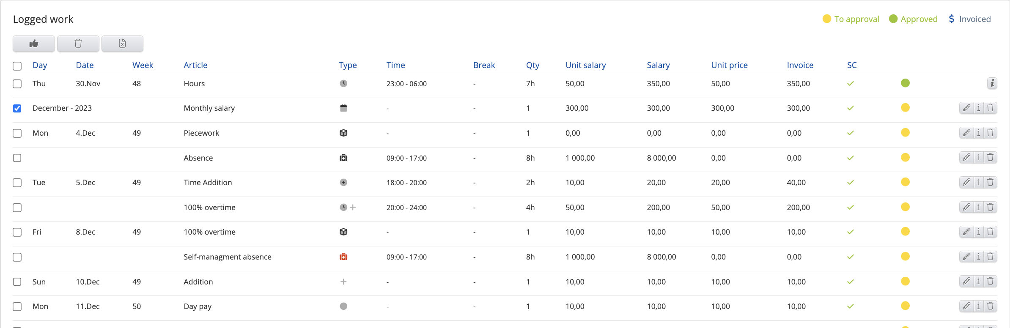Show info for the Absence row
Viewport: 1010px width, 328px height.
[x=979, y=158]
